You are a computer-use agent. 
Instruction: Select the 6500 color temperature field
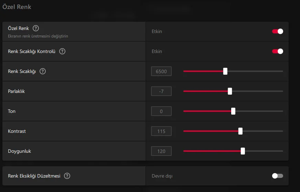161,71
